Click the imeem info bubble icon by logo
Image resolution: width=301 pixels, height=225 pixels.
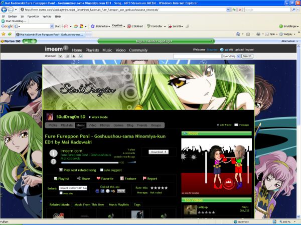[x=66, y=48]
